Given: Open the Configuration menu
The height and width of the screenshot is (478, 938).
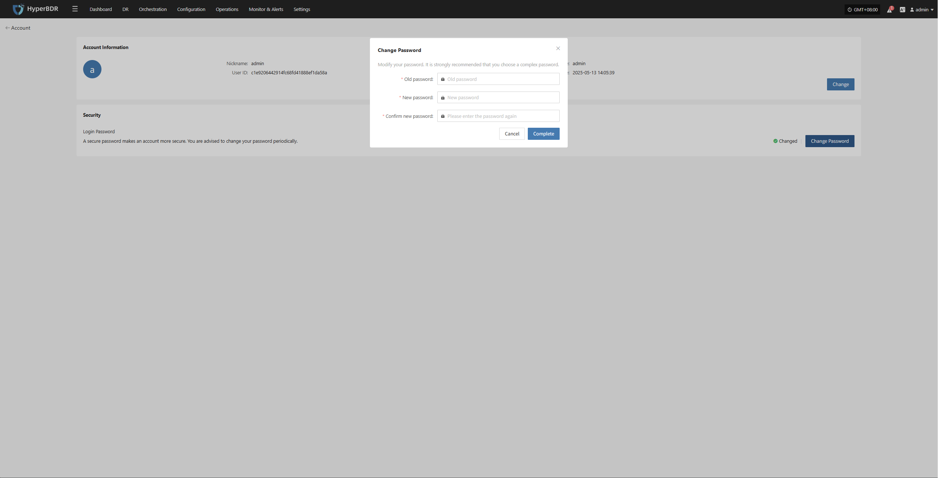Looking at the screenshot, I should coord(191,9).
